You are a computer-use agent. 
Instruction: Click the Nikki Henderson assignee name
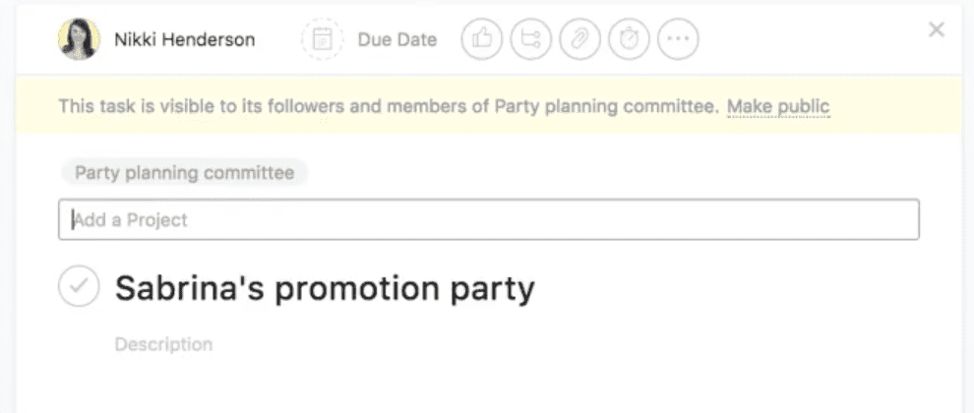pos(185,39)
